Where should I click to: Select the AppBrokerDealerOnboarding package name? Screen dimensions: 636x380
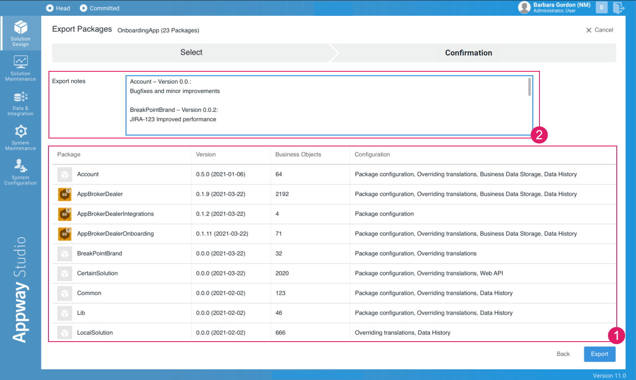click(115, 234)
